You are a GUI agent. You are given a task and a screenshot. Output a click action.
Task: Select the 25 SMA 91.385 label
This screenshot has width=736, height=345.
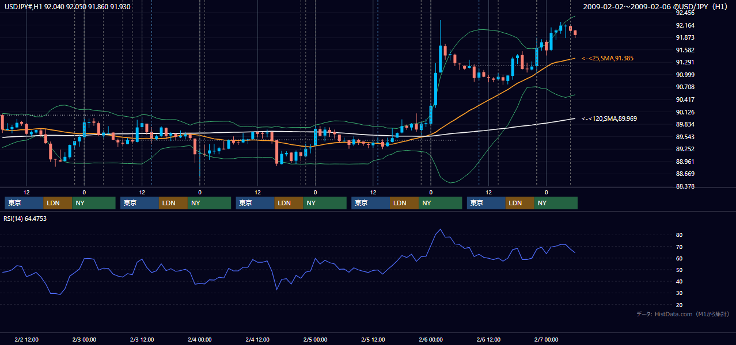click(608, 58)
